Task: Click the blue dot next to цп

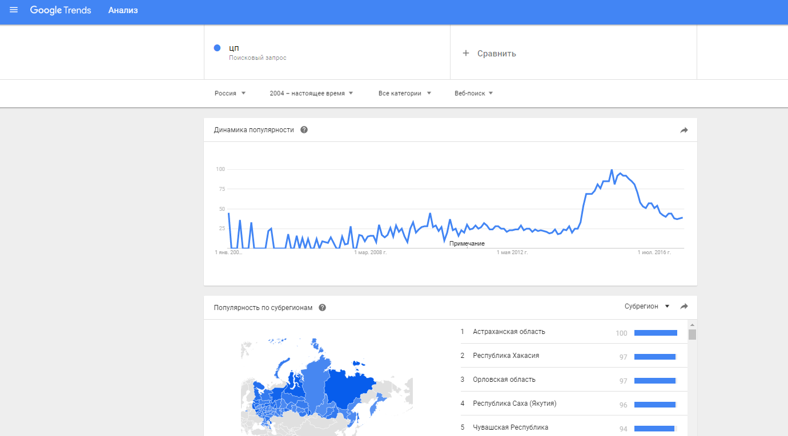Action: (217, 48)
